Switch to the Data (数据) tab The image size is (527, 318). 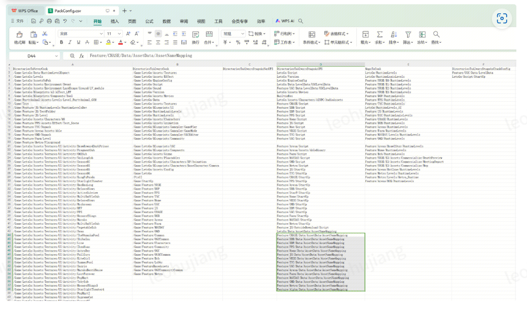tap(166, 21)
